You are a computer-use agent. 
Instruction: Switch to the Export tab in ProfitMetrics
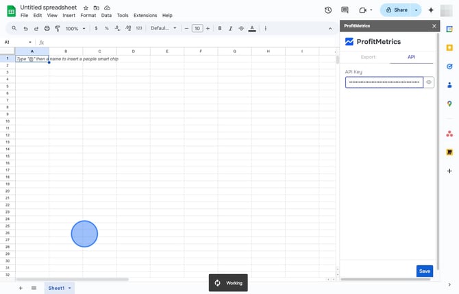pyautogui.click(x=368, y=57)
